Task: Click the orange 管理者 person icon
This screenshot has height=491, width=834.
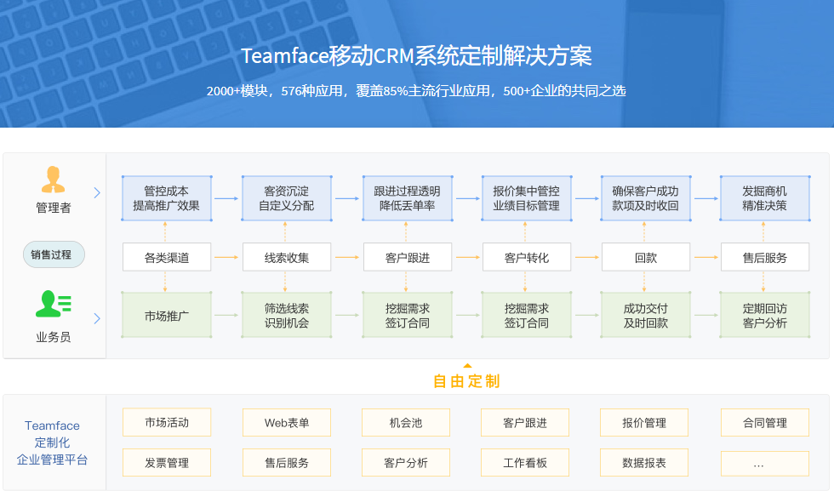Action: click(53, 180)
